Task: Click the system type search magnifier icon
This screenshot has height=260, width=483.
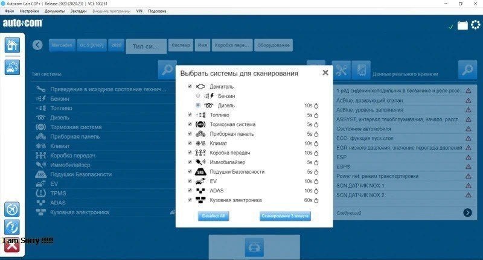Action: tap(167, 69)
